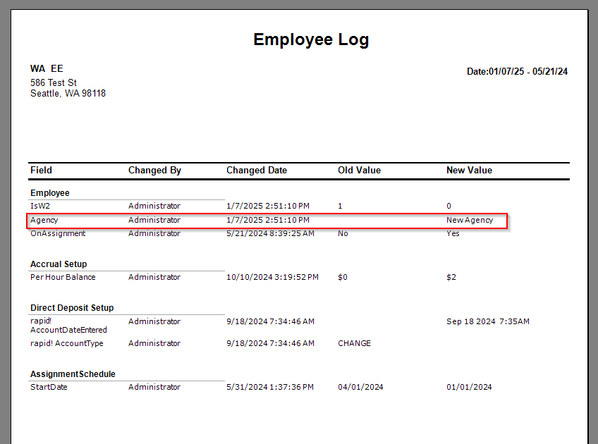Image resolution: width=598 pixels, height=444 pixels.
Task: Click Administrator in the StartDate row
Action: [x=154, y=387]
